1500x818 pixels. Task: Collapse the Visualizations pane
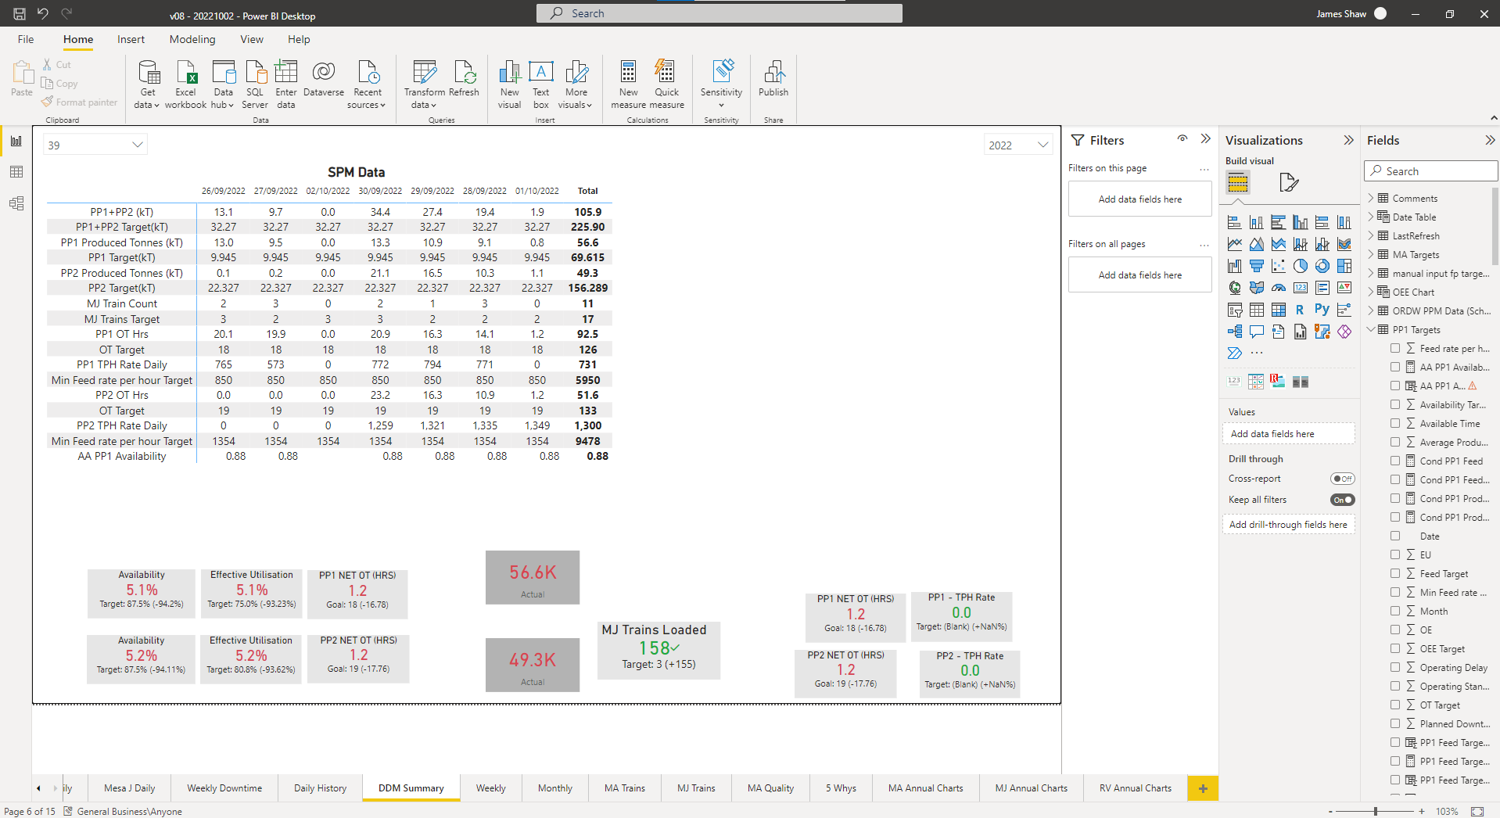coord(1348,140)
